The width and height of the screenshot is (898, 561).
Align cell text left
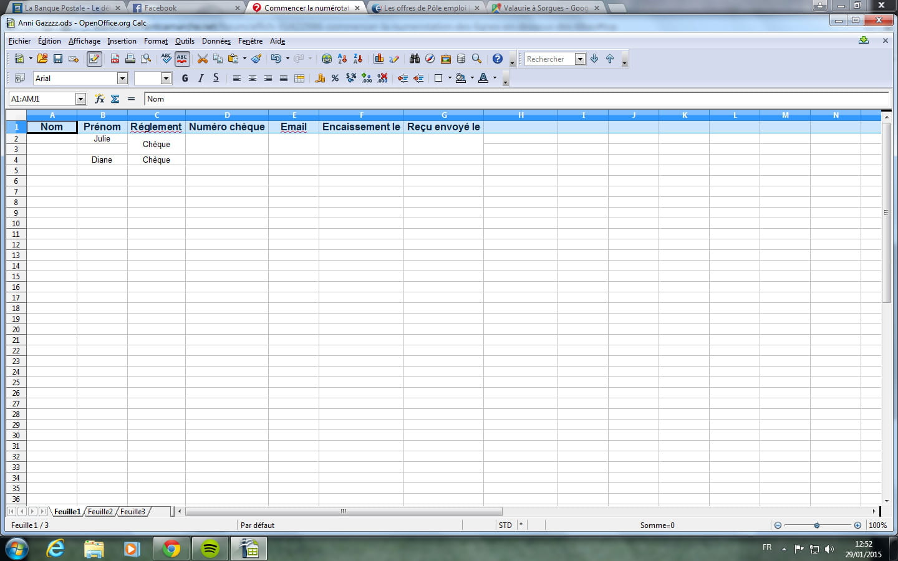[236, 78]
